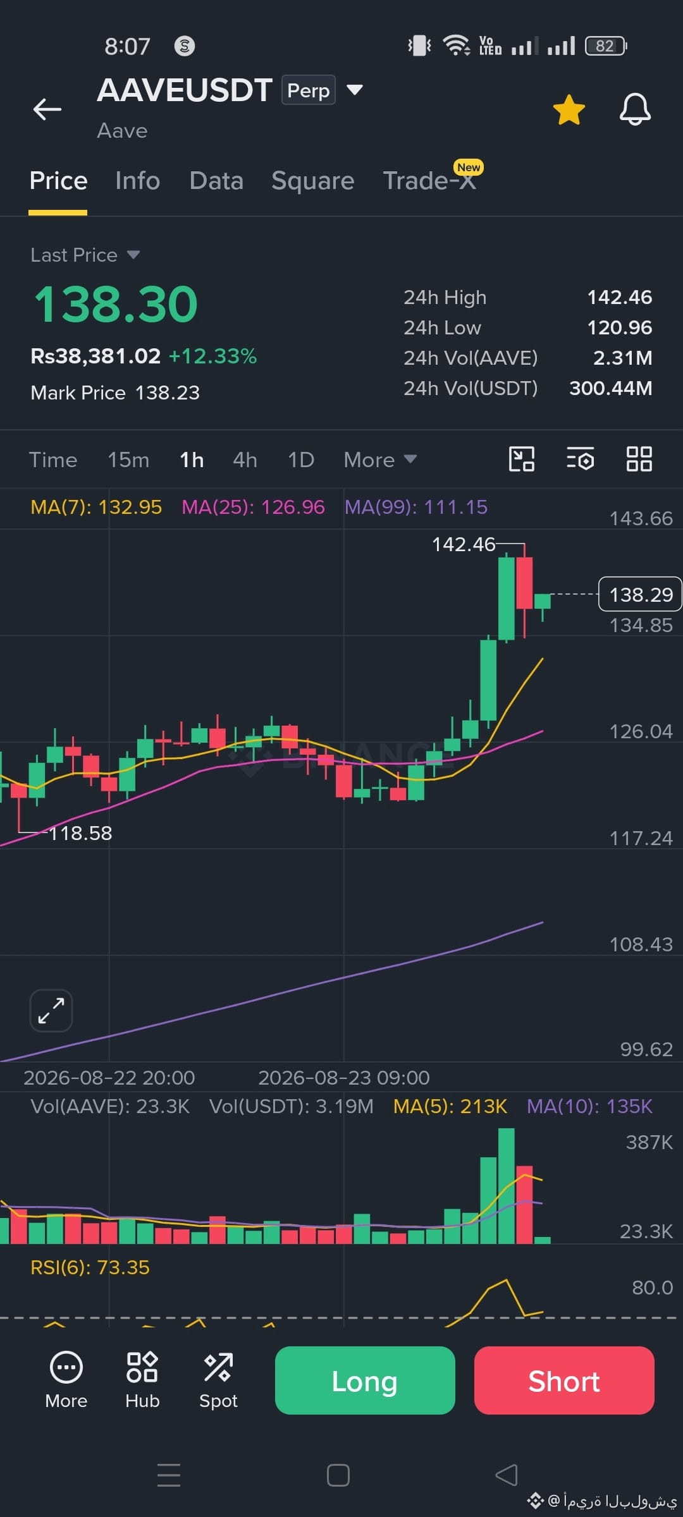Tap the current price tag 138.29
The height and width of the screenshot is (1517, 683).
[x=640, y=594]
